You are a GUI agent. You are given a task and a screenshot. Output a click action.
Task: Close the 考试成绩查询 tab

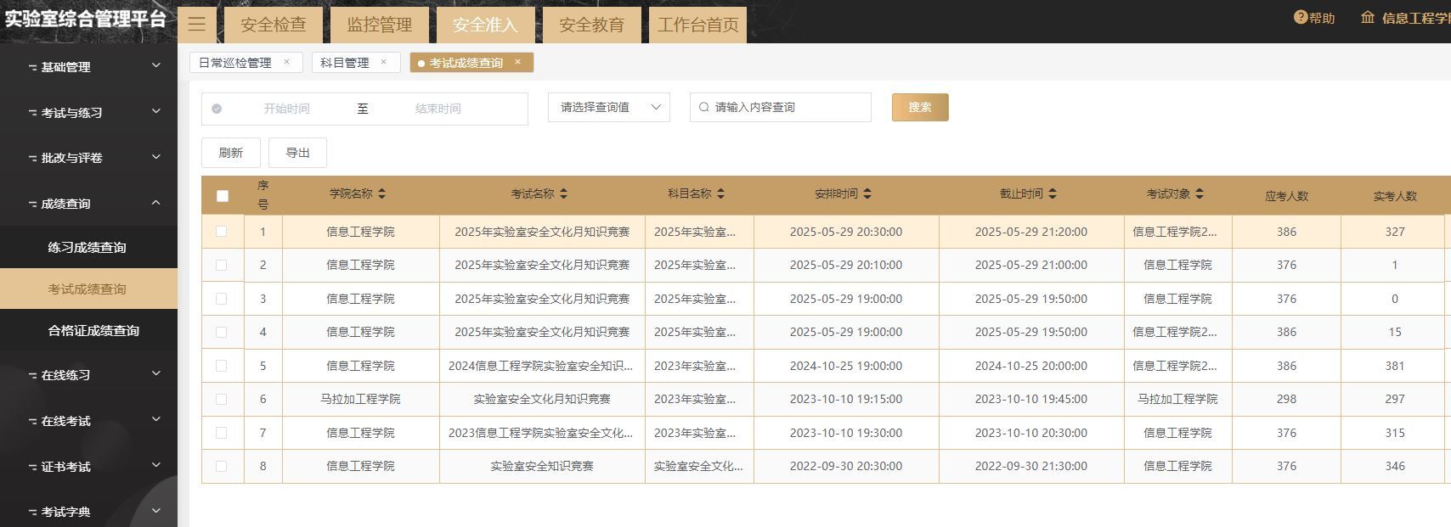click(517, 62)
